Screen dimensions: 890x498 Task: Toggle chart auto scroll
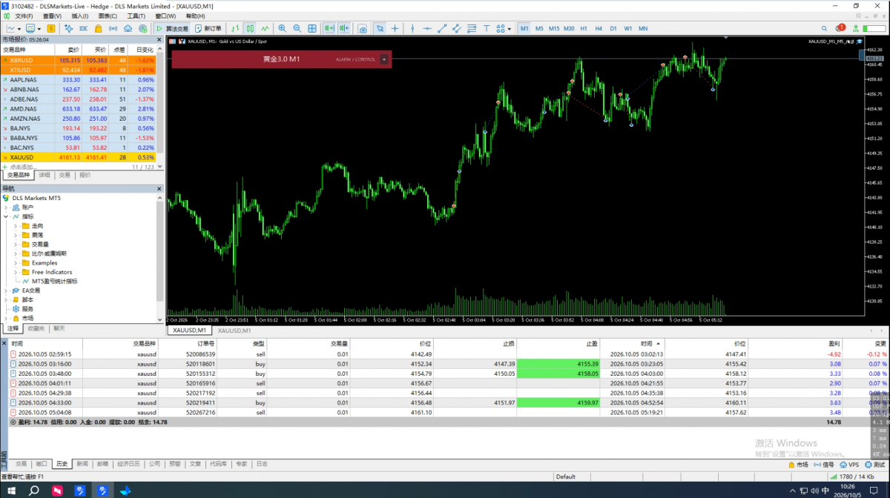point(330,28)
